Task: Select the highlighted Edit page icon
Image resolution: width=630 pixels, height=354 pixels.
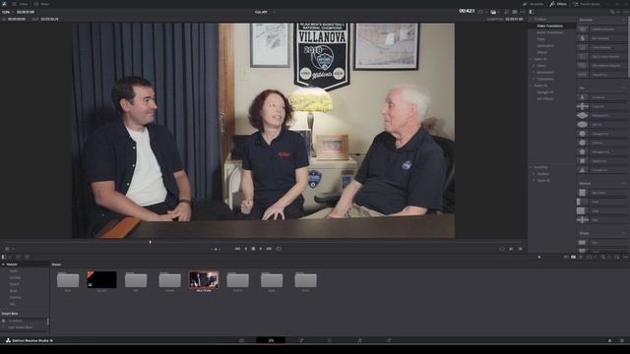Action: click(271, 340)
